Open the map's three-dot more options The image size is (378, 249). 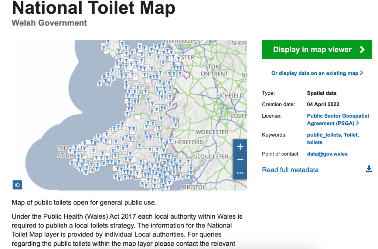240,173
